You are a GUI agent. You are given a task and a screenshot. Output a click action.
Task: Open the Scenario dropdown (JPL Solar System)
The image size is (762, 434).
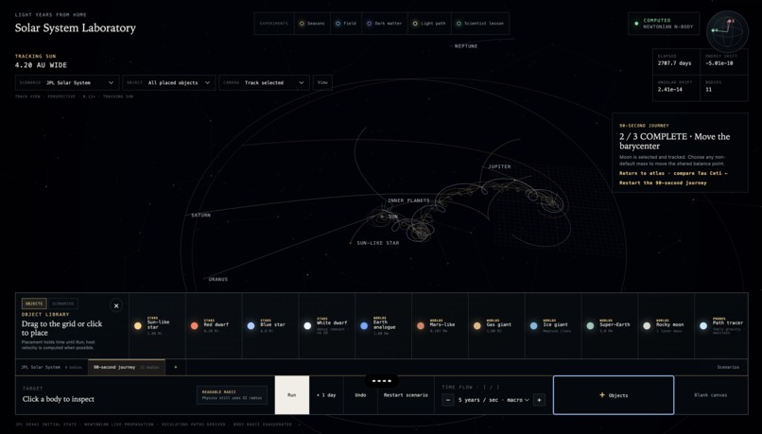67,82
